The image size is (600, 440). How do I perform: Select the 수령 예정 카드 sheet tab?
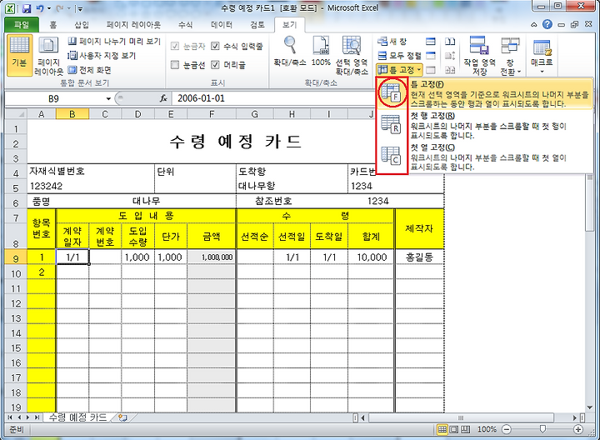click(x=78, y=417)
